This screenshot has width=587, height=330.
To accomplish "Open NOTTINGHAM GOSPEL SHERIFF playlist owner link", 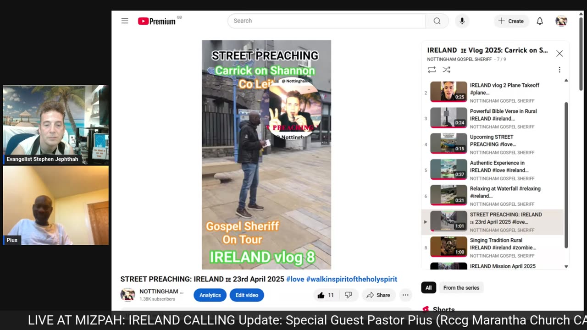I will point(459,59).
